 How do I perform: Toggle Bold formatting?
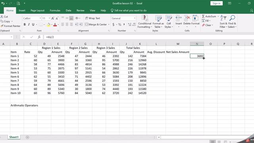[25, 25]
